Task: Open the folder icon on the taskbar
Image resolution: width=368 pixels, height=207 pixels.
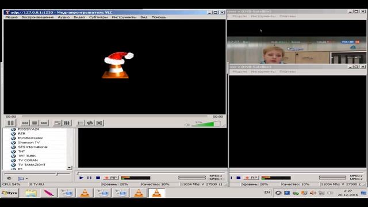Action: pyautogui.click(x=31, y=193)
